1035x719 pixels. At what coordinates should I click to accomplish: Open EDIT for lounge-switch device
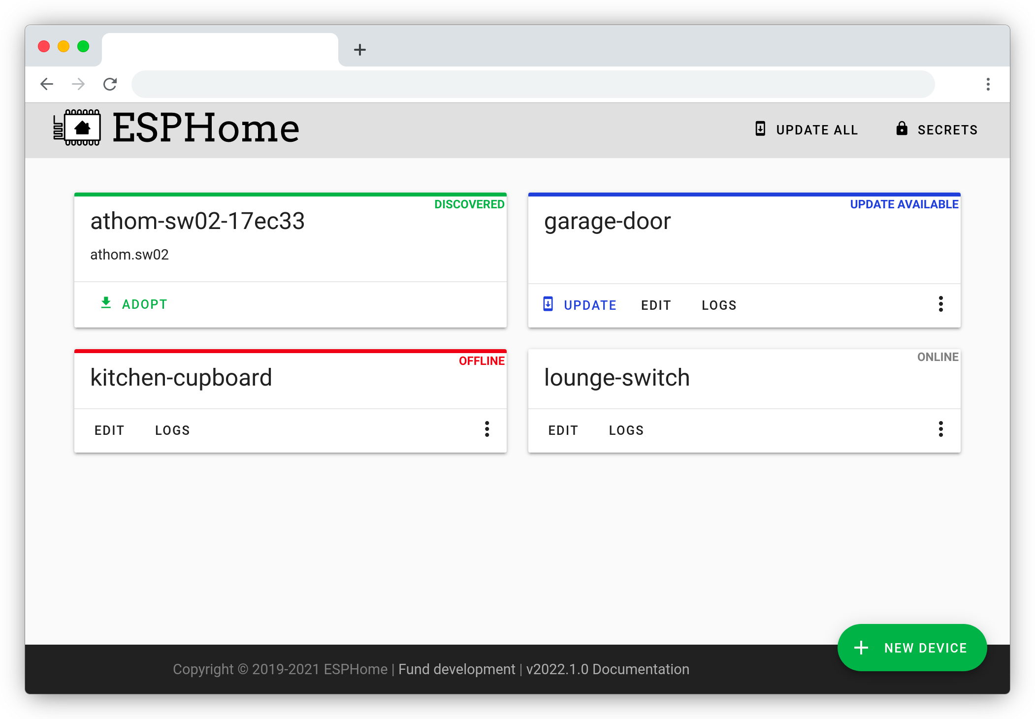pyautogui.click(x=564, y=429)
